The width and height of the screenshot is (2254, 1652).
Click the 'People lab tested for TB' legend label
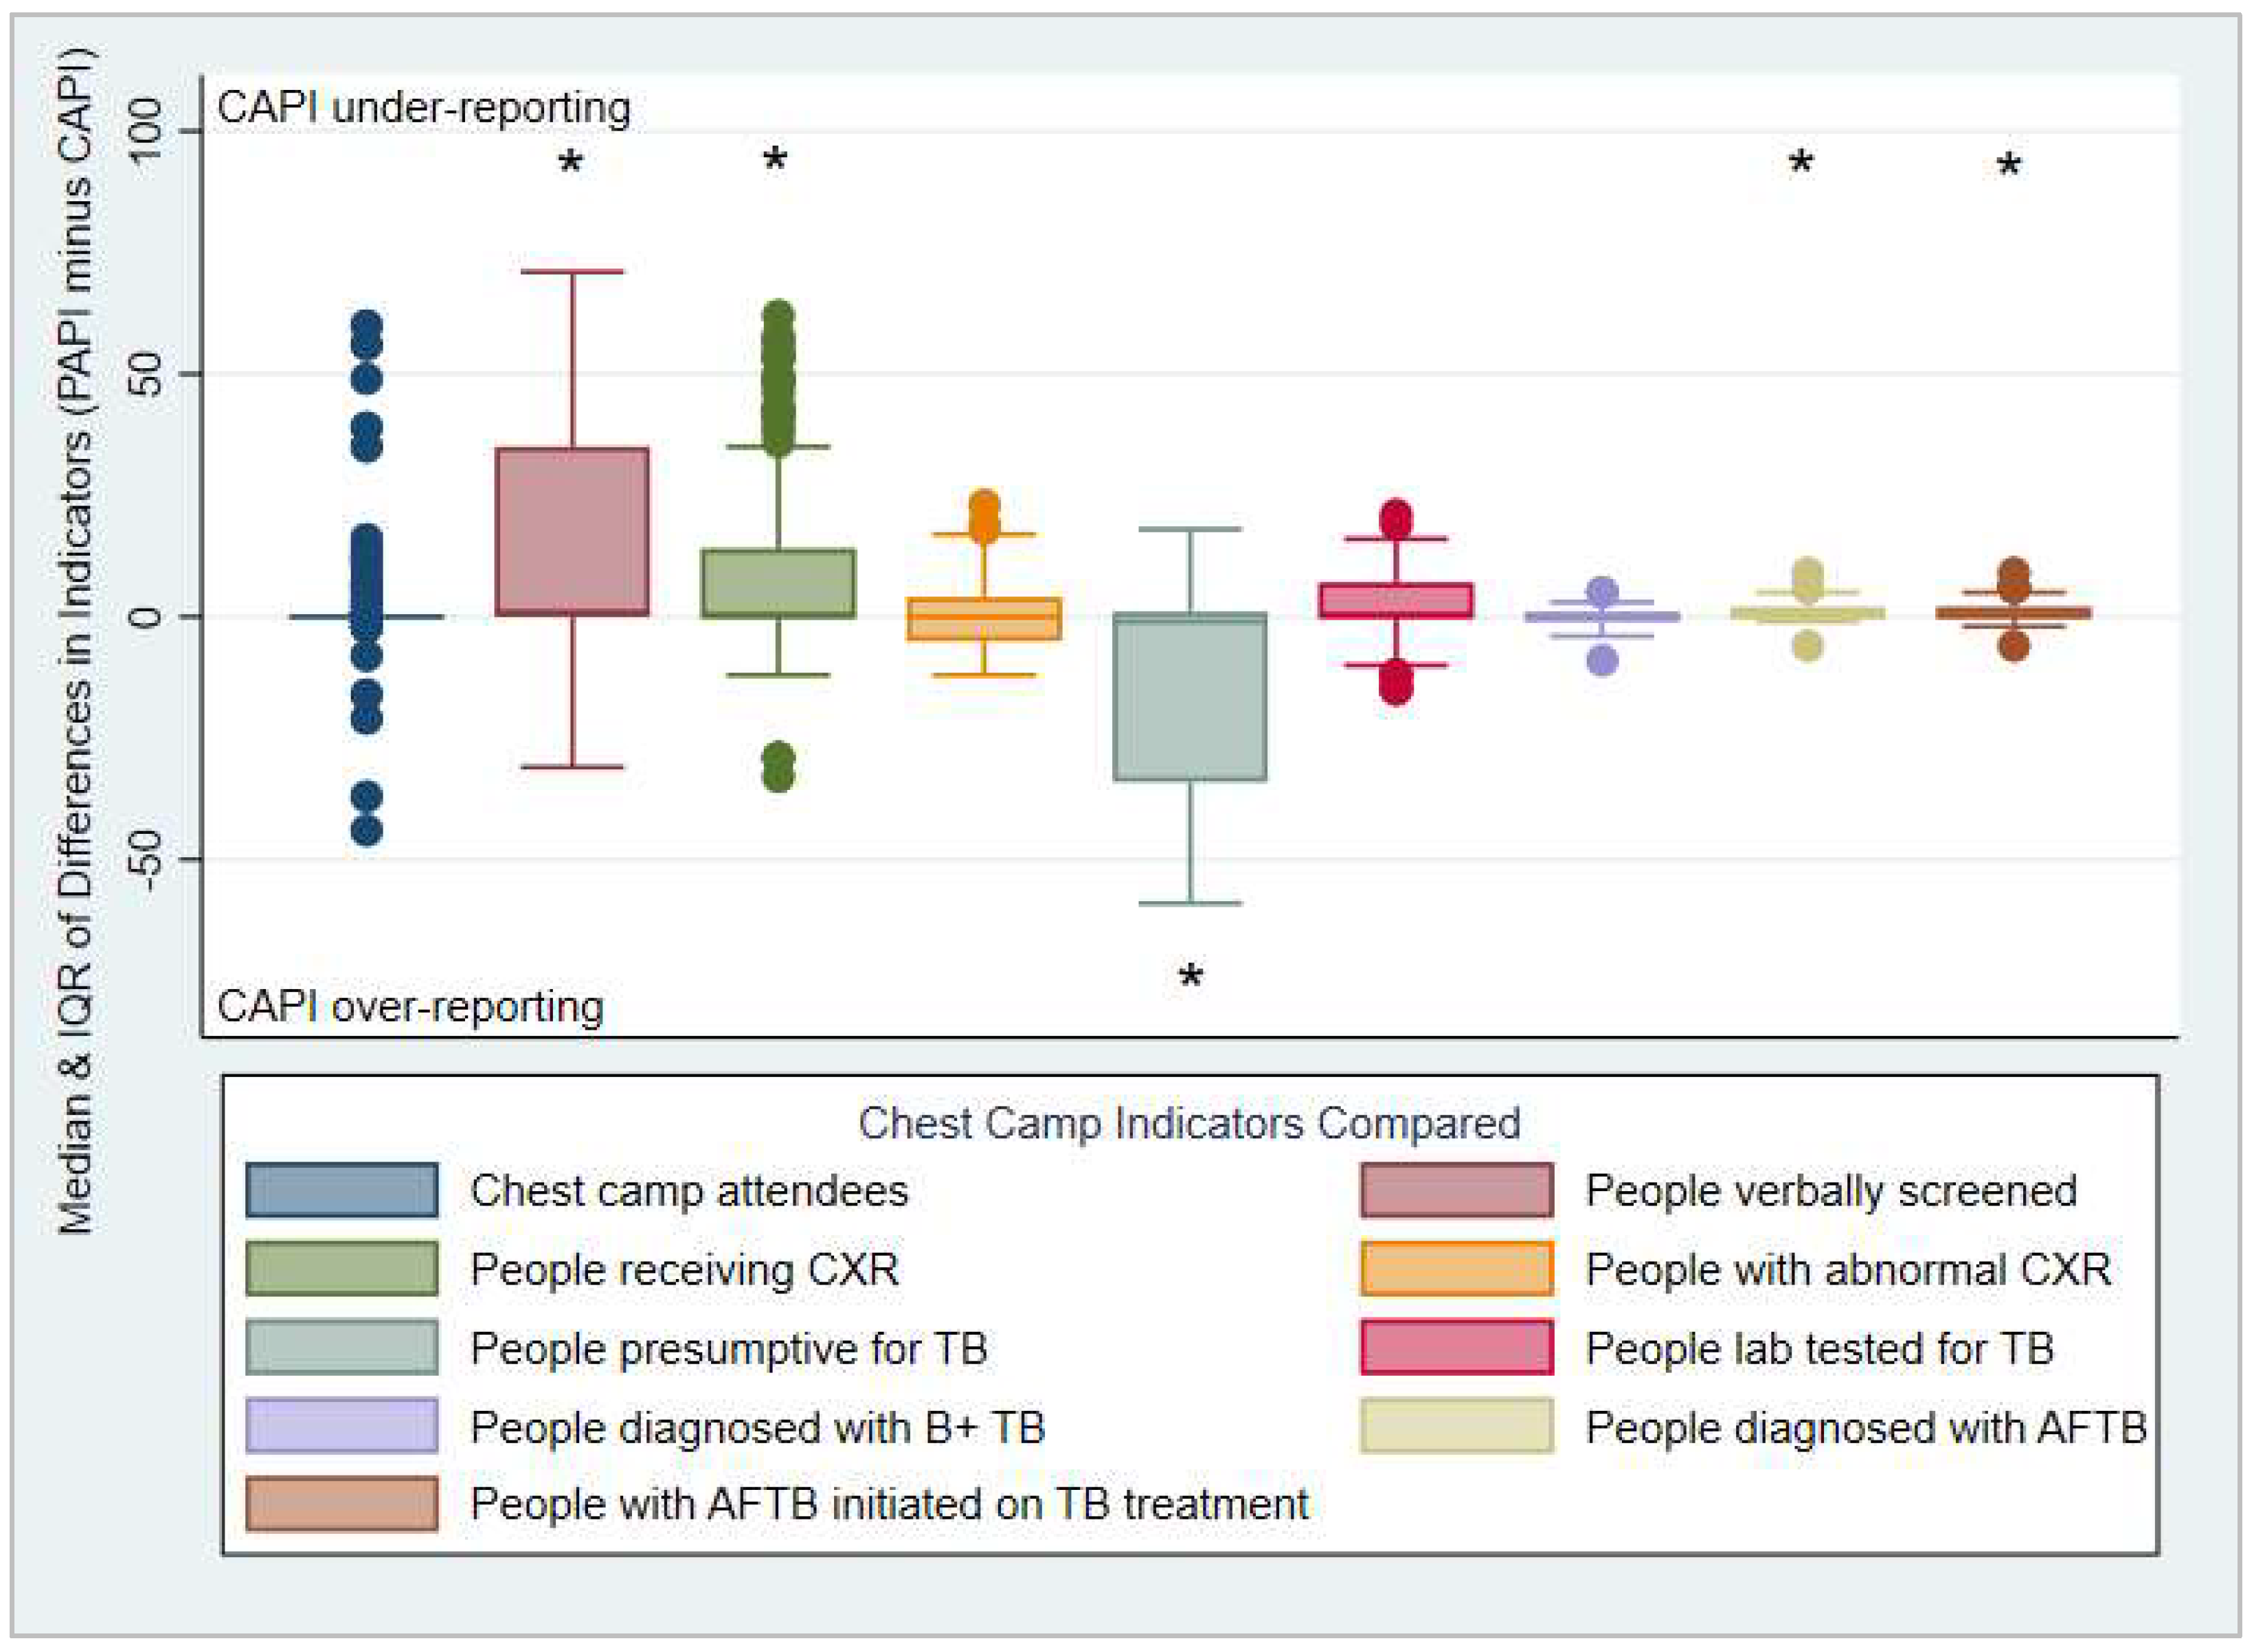1819,1348
